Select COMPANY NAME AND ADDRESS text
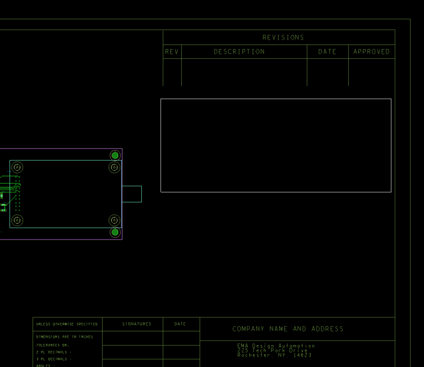 click(x=288, y=329)
